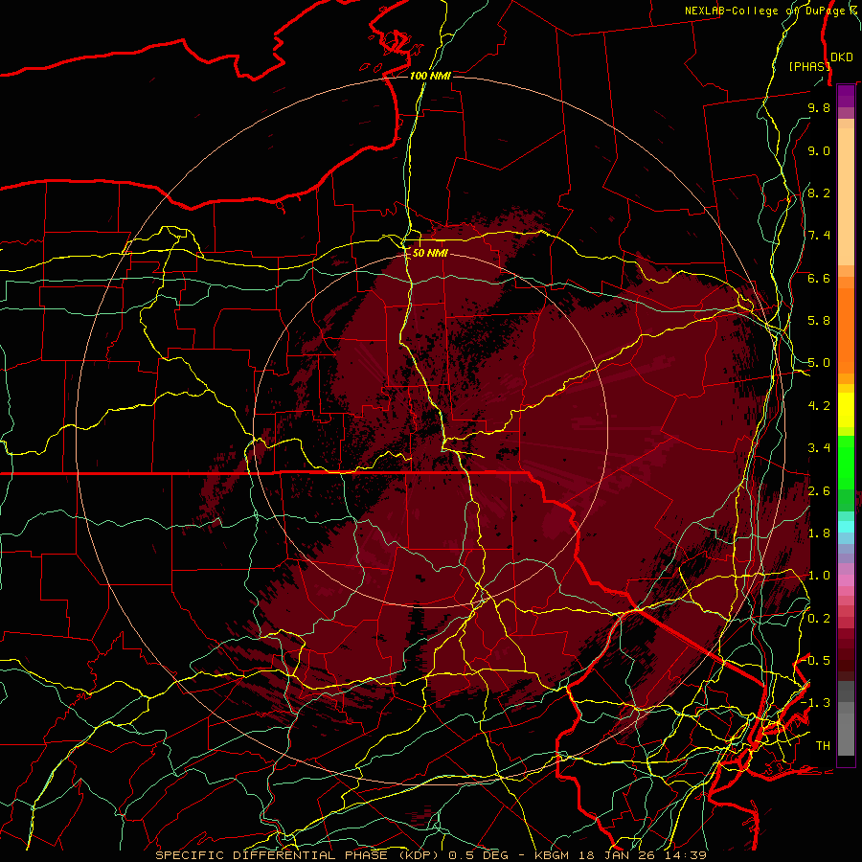
Task: Click the -1.3 value on the color scale
Action: pos(816,703)
